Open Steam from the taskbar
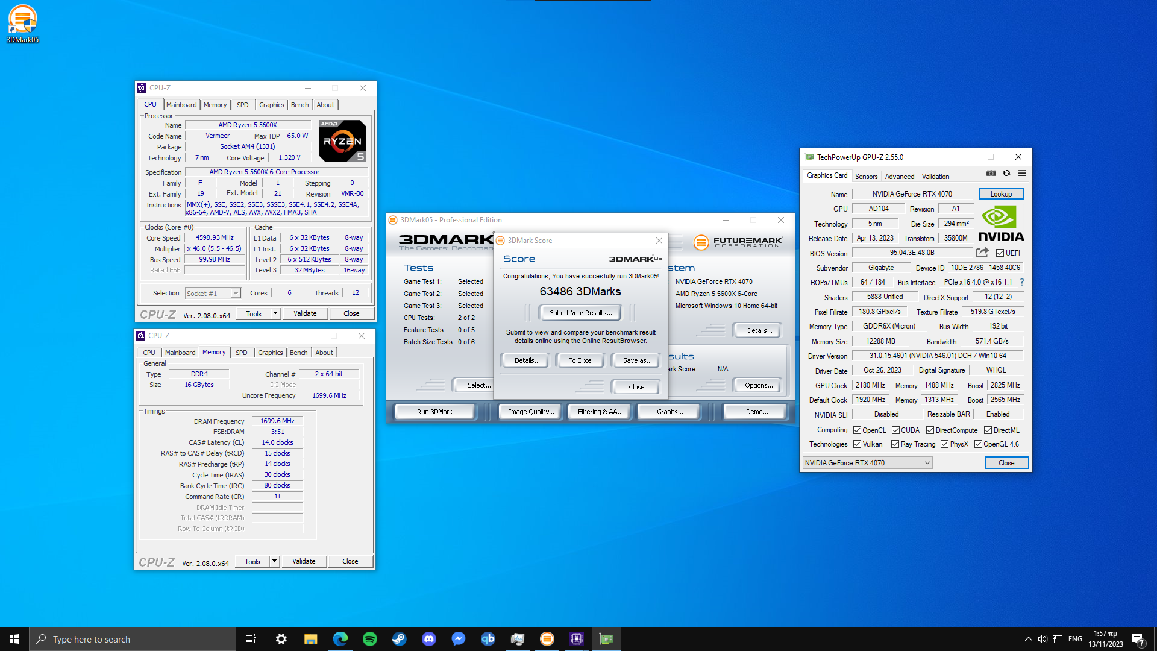The width and height of the screenshot is (1157, 651). [399, 639]
